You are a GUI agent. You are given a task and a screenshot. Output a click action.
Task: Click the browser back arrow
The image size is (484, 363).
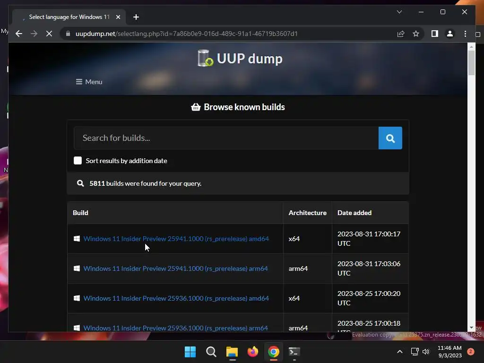(x=19, y=34)
